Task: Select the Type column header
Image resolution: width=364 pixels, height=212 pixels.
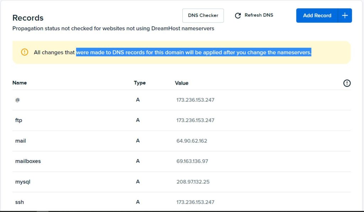Action: tap(140, 83)
